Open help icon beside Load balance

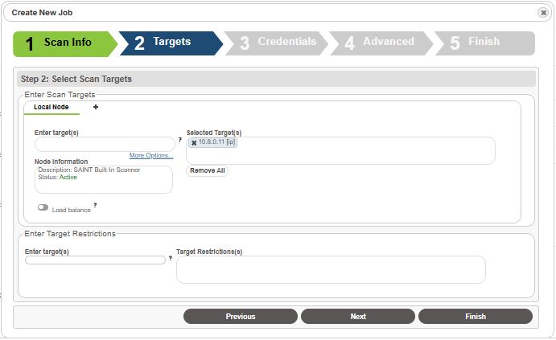click(x=95, y=205)
